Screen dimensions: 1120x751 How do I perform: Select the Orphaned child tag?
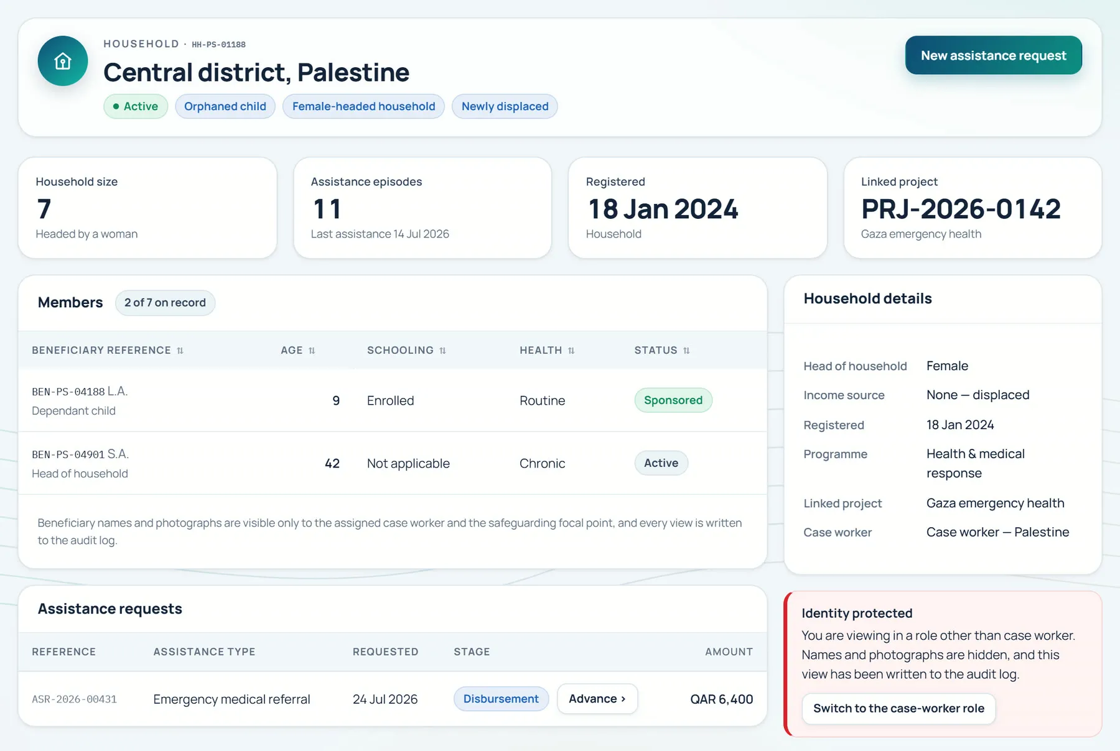click(x=225, y=106)
